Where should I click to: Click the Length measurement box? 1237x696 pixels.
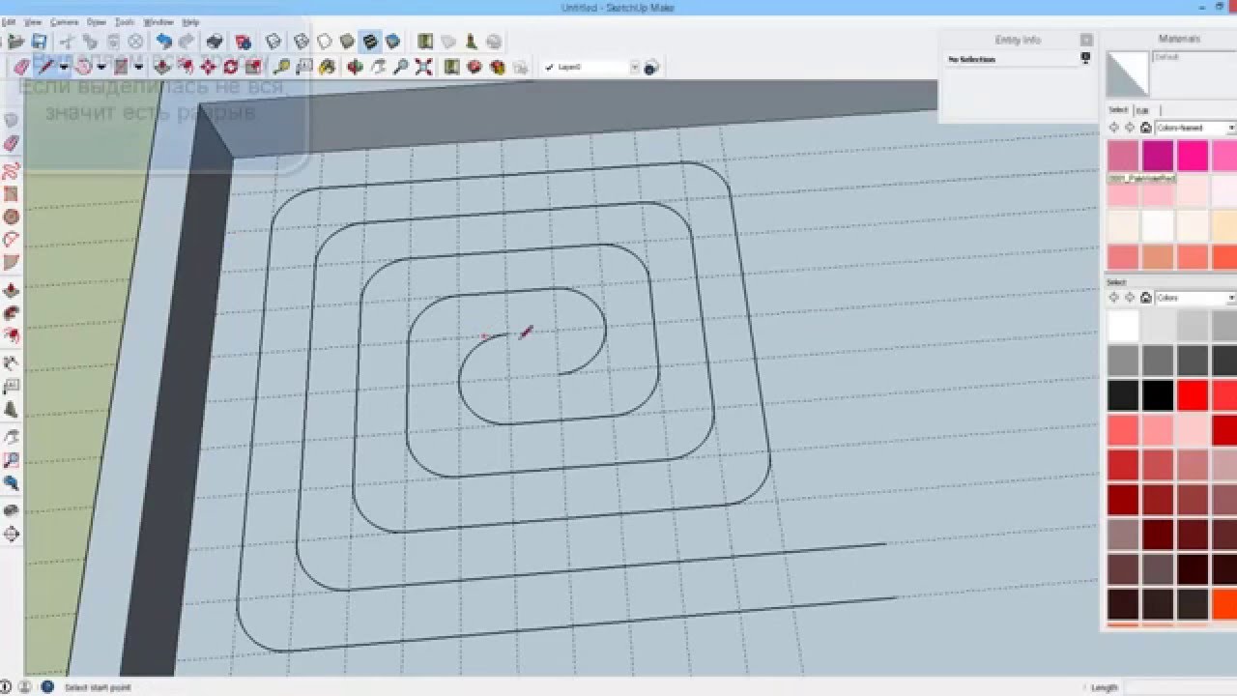coord(1181,687)
